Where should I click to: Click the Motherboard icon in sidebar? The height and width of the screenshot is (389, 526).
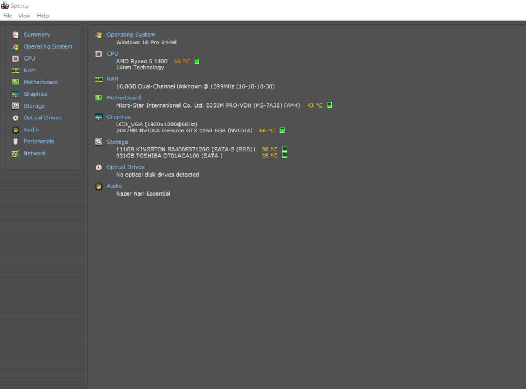click(16, 82)
